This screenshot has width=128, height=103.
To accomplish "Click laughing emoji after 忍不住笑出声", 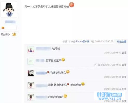I will click(63, 60).
